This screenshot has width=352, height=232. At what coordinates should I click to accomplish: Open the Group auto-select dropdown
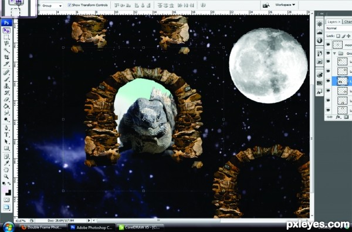52,5
